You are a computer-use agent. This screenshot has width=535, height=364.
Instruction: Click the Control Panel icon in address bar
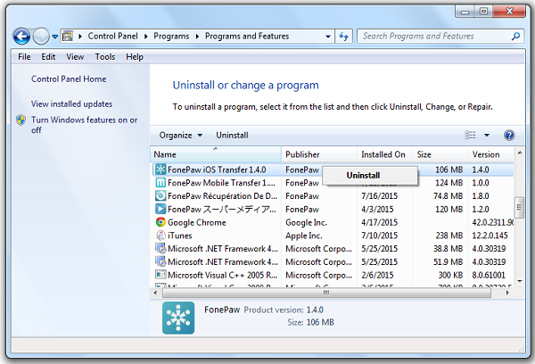(x=68, y=36)
